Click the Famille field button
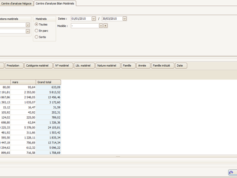 pyautogui.click(x=128, y=66)
